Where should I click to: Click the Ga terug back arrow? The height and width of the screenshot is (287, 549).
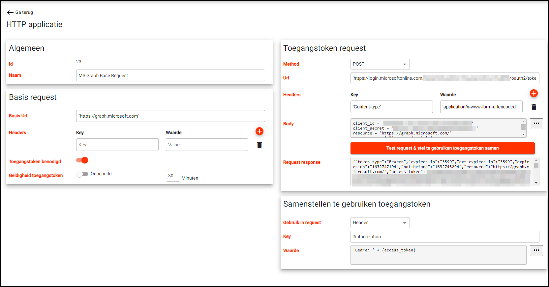pos(10,13)
